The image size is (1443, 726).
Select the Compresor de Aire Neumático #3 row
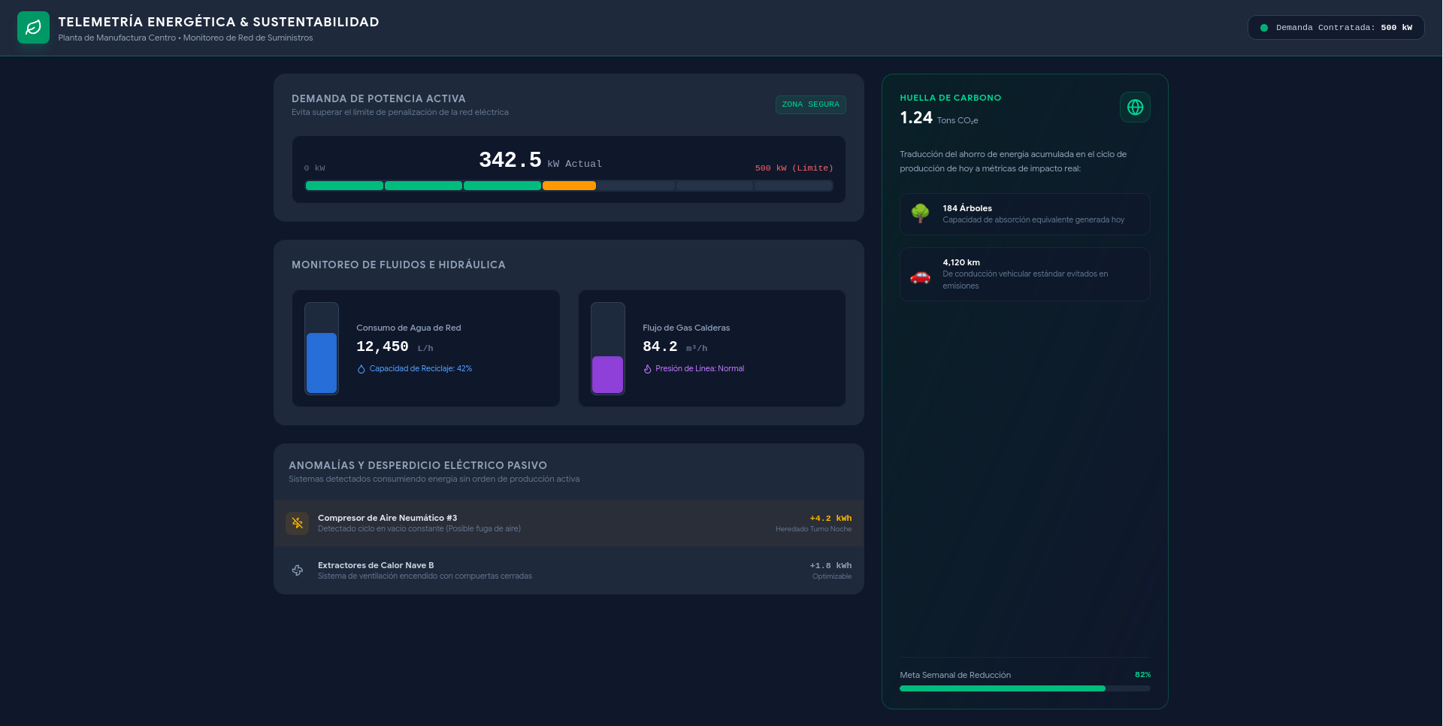tap(569, 523)
